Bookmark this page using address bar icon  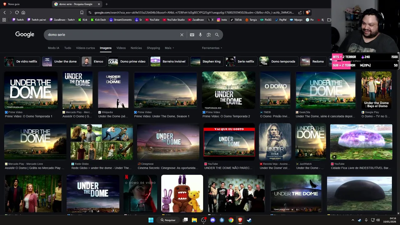[82, 12]
